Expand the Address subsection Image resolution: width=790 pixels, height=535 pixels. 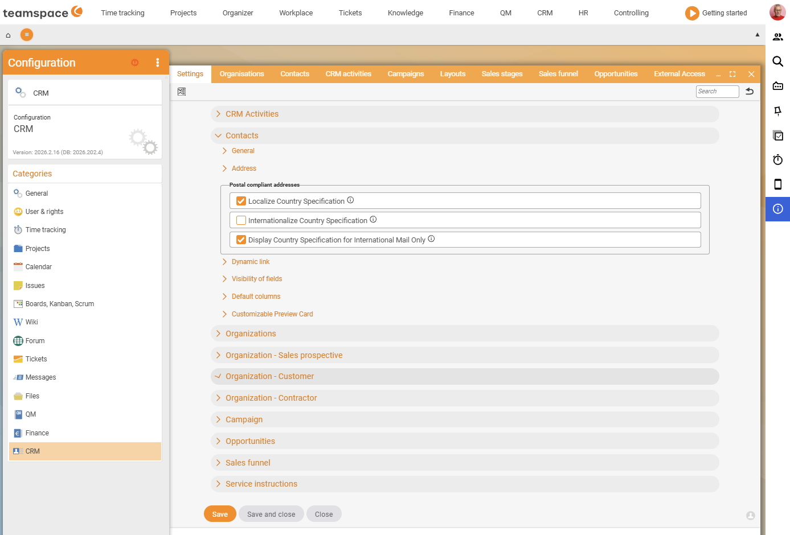tap(244, 168)
